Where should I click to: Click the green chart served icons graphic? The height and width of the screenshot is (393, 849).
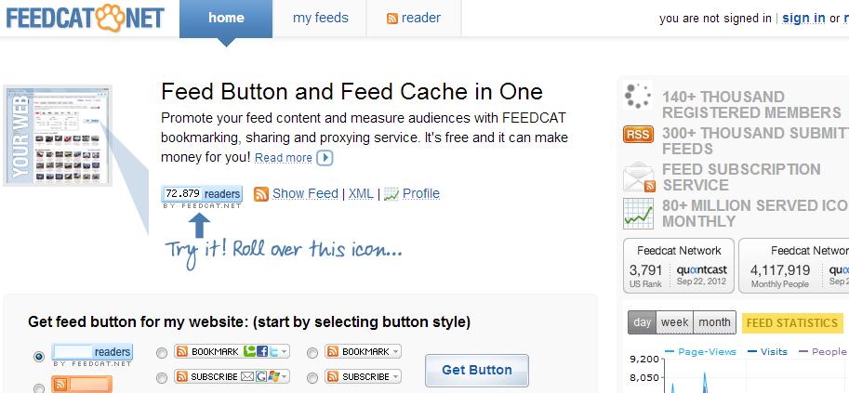pos(638,214)
